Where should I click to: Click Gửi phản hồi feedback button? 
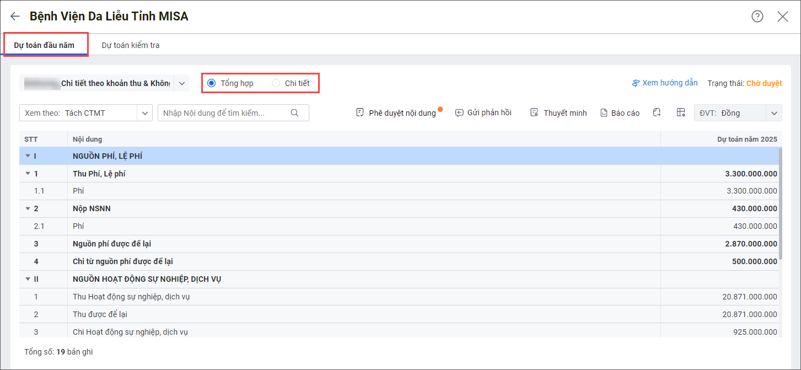click(x=483, y=113)
